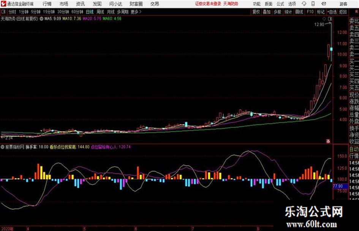The image size is (359, 231).
Task: Click the 标记 mark toolbar button
Action: click(x=321, y=12)
